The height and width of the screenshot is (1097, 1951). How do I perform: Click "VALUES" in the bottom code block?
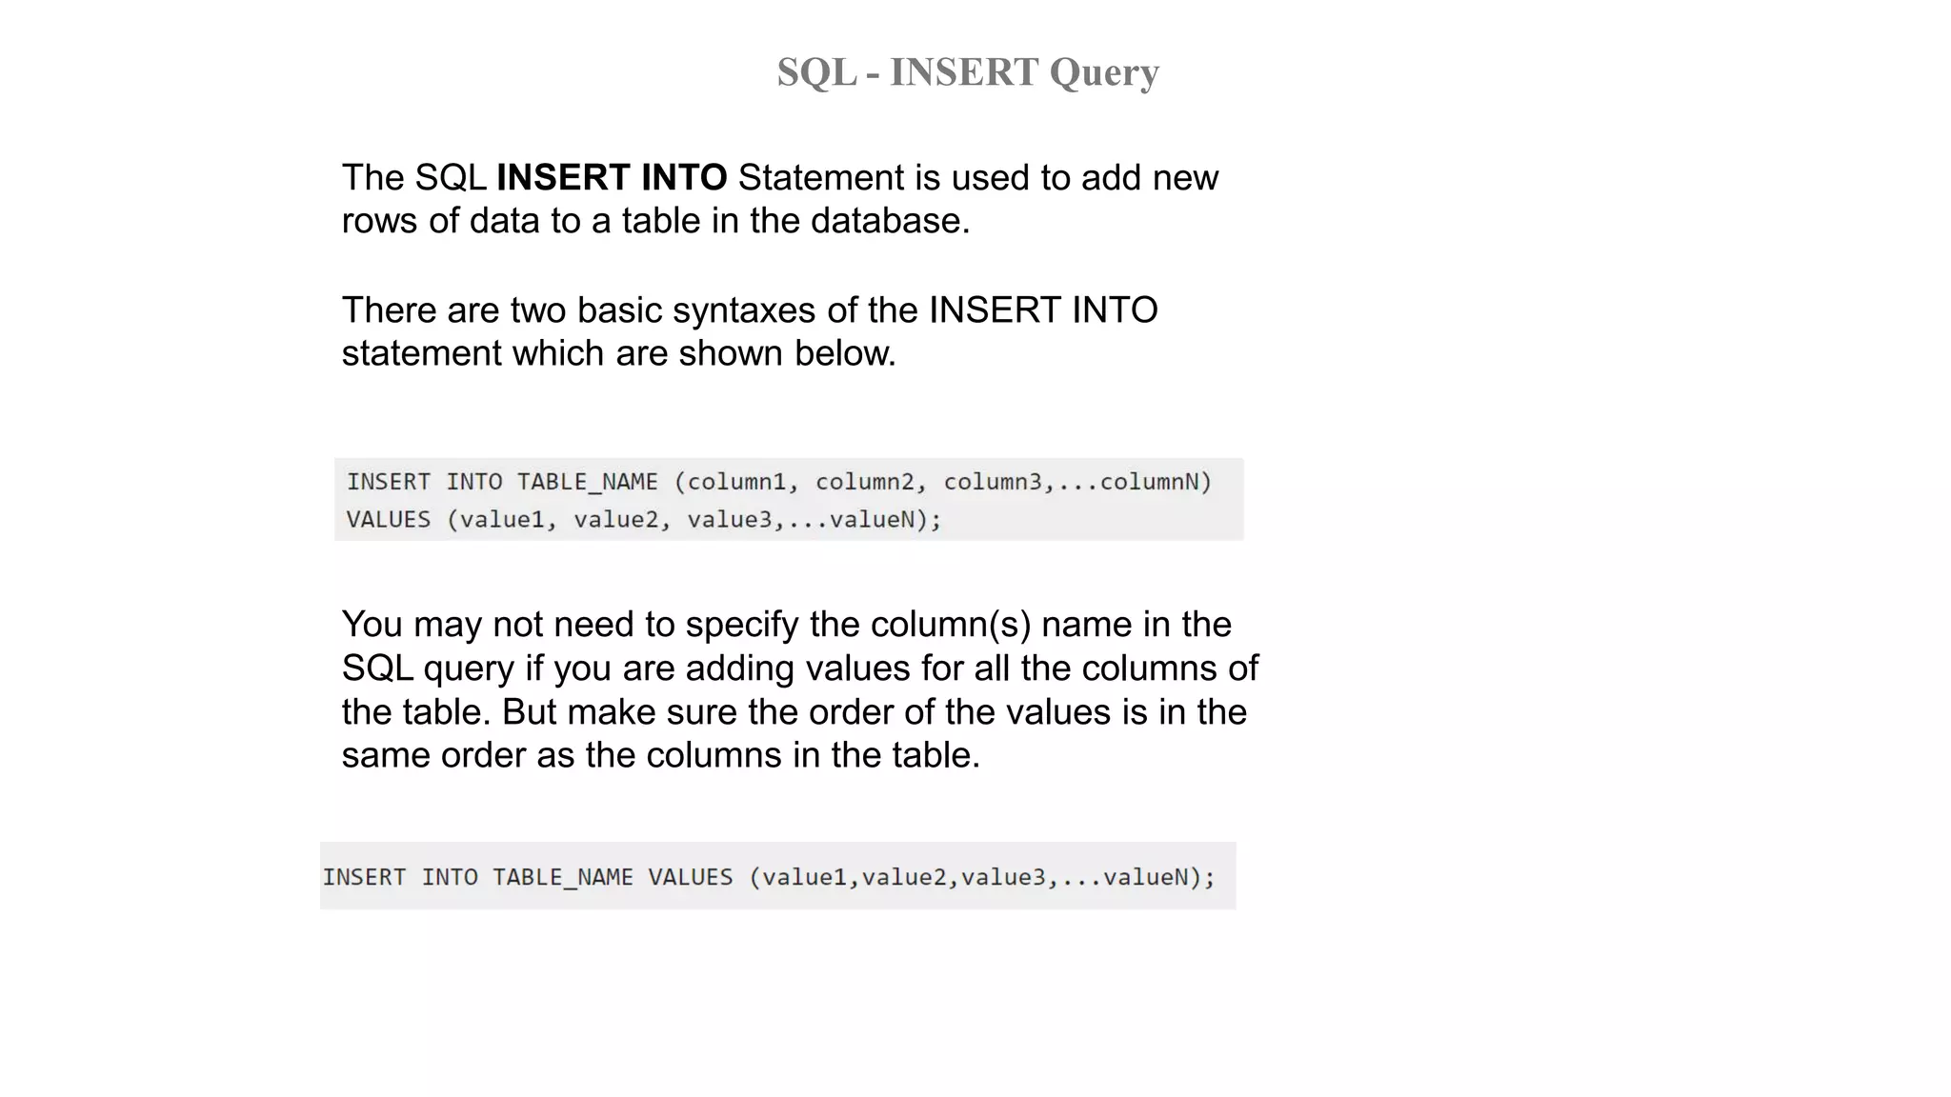click(x=691, y=877)
